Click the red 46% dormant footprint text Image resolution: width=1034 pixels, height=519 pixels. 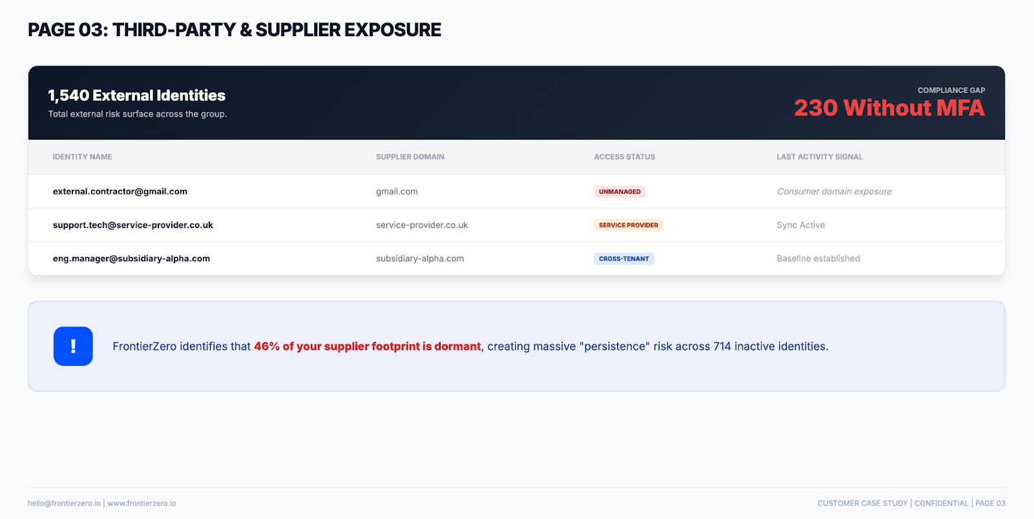click(x=367, y=346)
